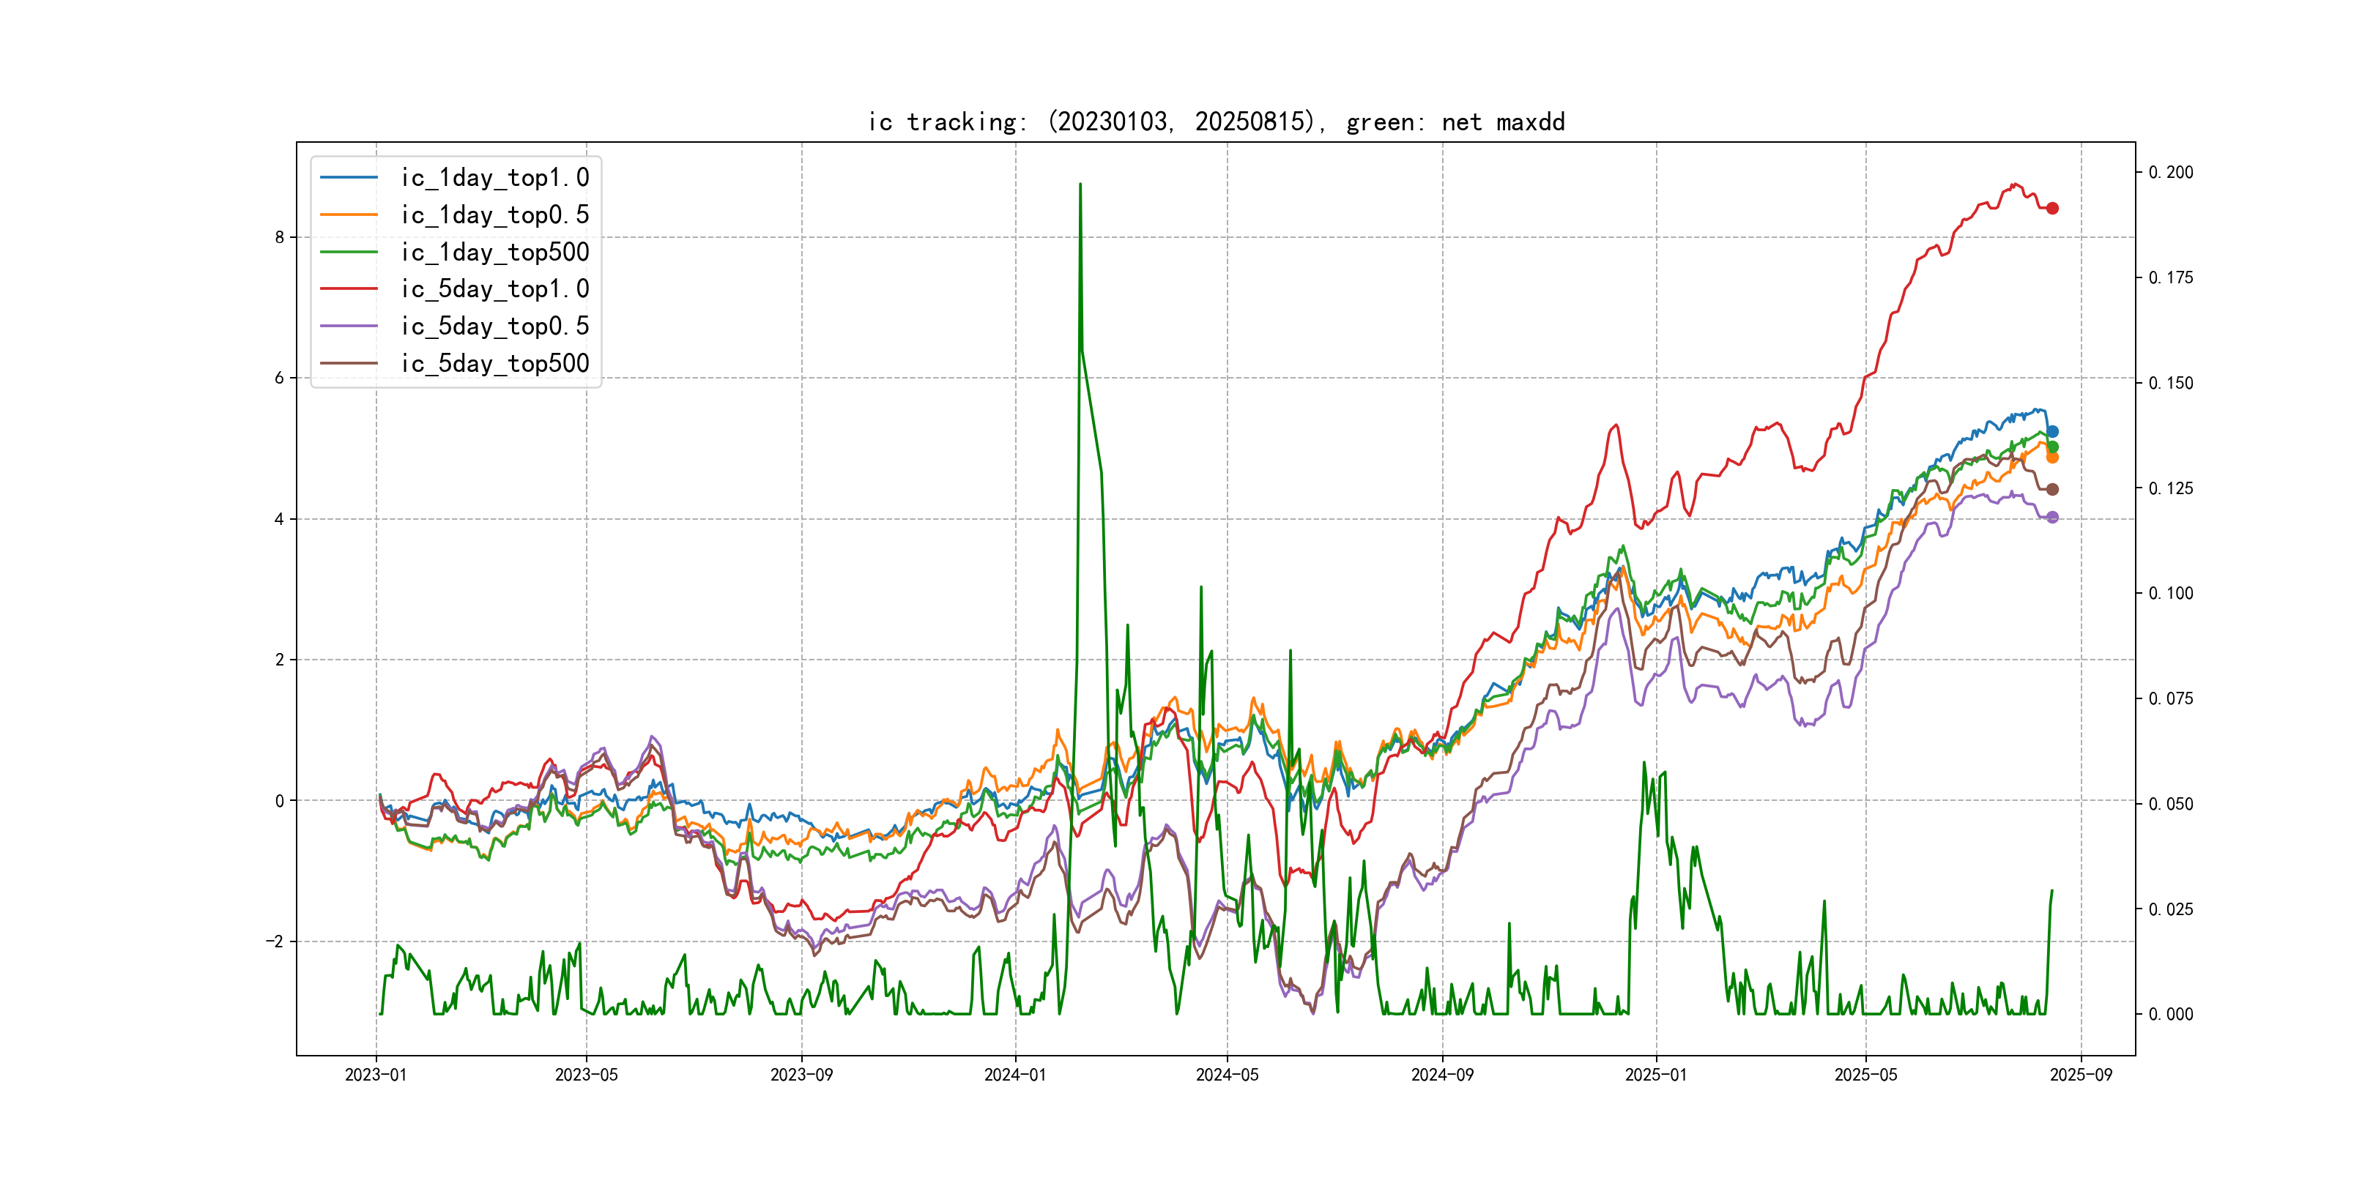Click the orange ic_1day_top0.5 legend swatch
Viewport: 2373px width, 1186px height.
(x=349, y=215)
